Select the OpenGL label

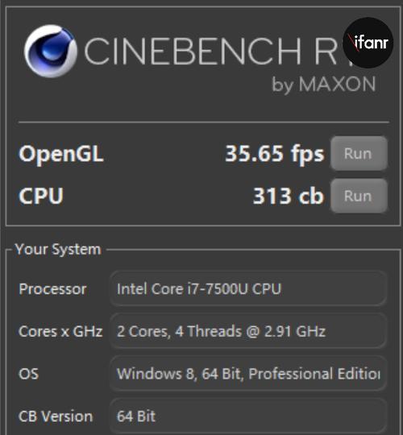(x=61, y=153)
